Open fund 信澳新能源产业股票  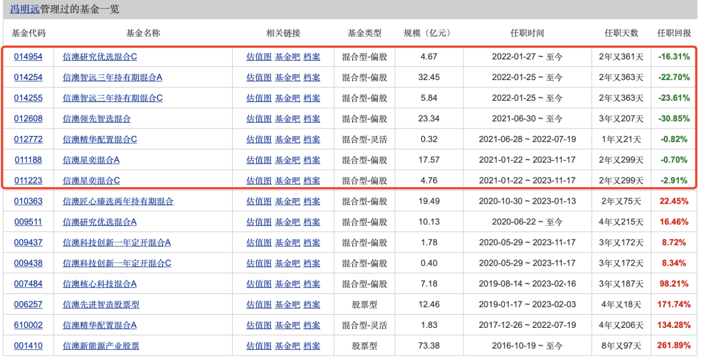101,345
